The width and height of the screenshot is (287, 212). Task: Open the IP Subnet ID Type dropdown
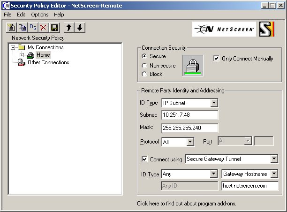(214, 103)
